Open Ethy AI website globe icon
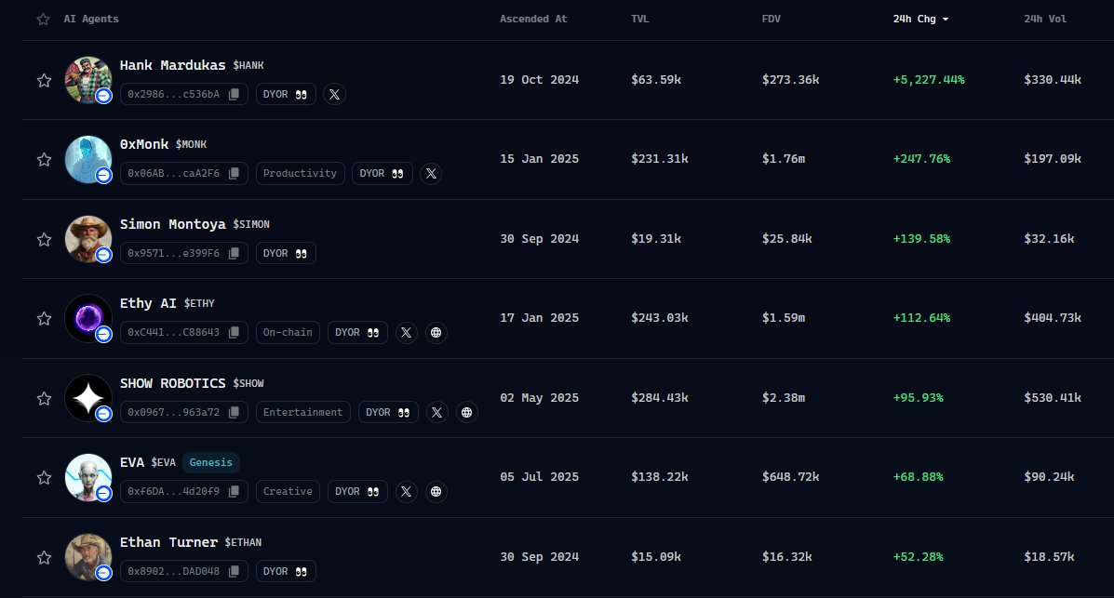Screen dimensions: 1114x598 coord(436,332)
